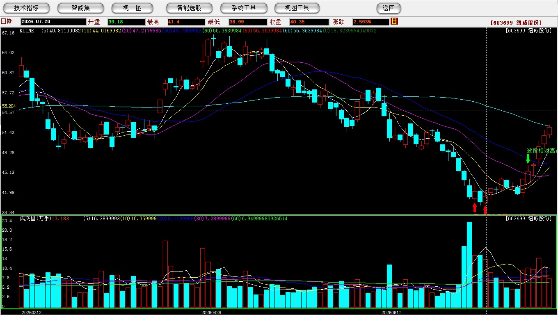
Task: Click the magenta (20)47.2179985 MA20 value
Action: (x=142, y=31)
